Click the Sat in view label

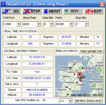pyautogui.click(x=12, y=84)
